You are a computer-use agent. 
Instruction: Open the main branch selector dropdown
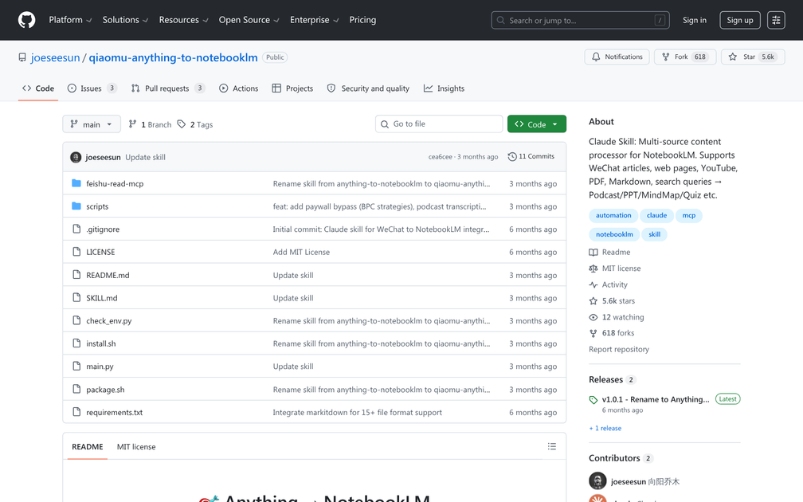(92, 124)
